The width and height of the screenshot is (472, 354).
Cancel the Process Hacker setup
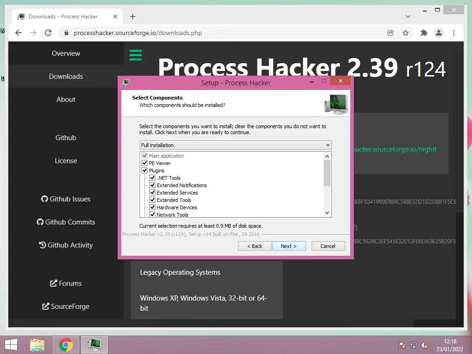coord(328,246)
